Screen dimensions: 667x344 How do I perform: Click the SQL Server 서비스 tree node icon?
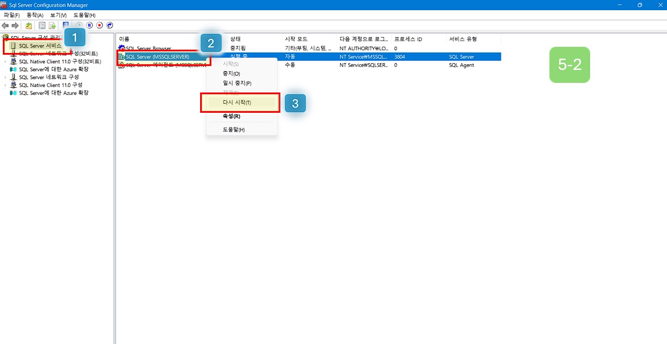(13, 46)
